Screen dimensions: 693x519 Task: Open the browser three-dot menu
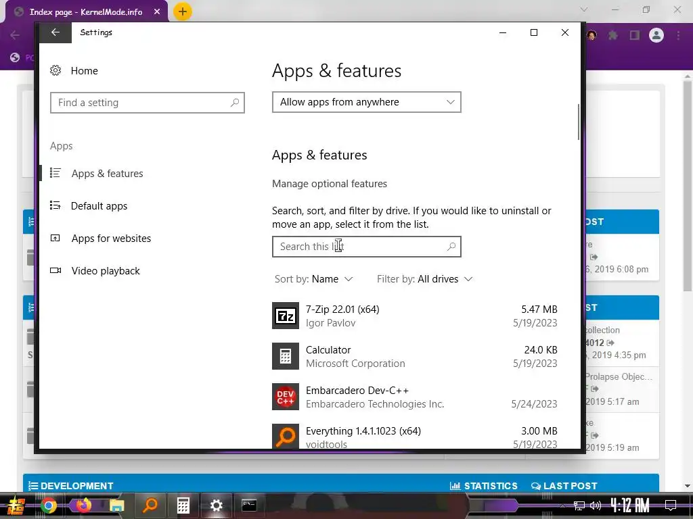coord(678,35)
